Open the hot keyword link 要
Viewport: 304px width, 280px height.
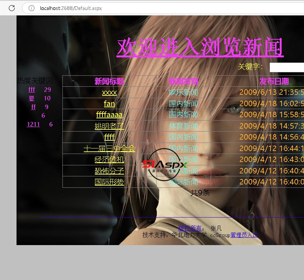coord(32,98)
